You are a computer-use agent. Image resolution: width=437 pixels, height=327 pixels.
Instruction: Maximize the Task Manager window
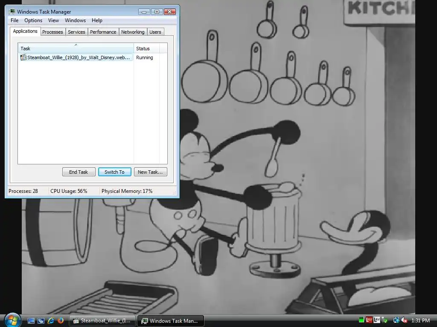coord(157,11)
